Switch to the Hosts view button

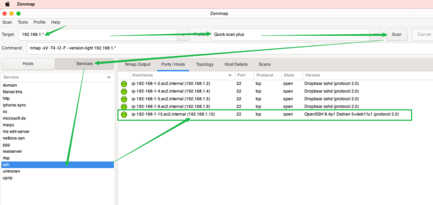pyautogui.click(x=28, y=64)
